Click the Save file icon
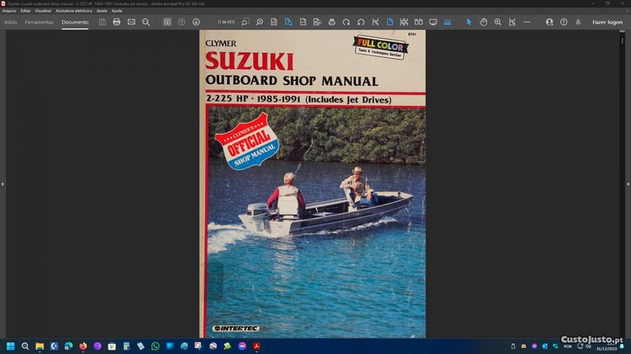This screenshot has width=631, height=354. click(102, 22)
